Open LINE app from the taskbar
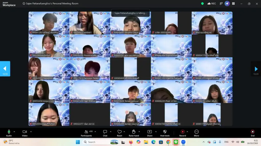 [x=176, y=142]
